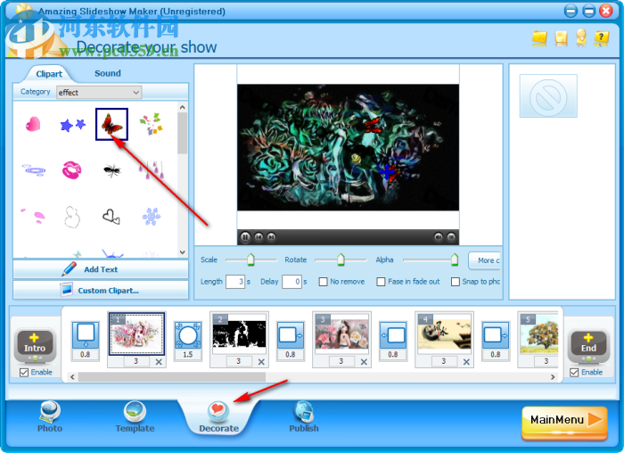Select the outlined snowman clipart
The height and width of the screenshot is (453, 624).
(72, 217)
